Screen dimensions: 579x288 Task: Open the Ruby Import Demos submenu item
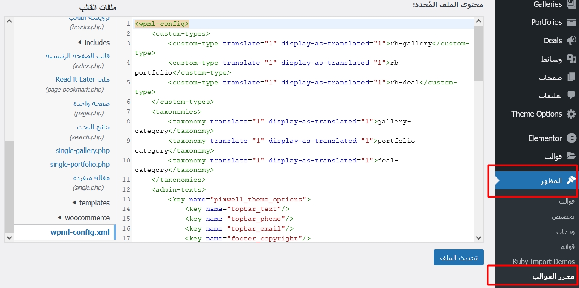pyautogui.click(x=543, y=261)
